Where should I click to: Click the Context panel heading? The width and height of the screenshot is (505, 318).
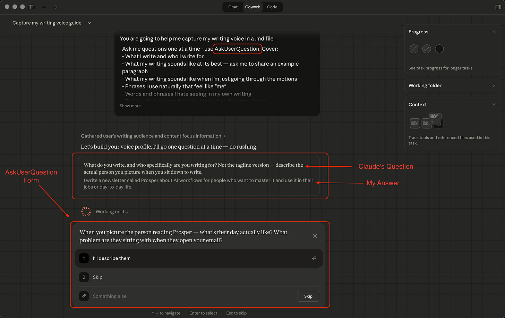tap(418, 104)
